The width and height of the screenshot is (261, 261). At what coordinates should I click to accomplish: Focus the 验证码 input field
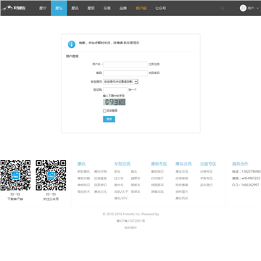115,90
